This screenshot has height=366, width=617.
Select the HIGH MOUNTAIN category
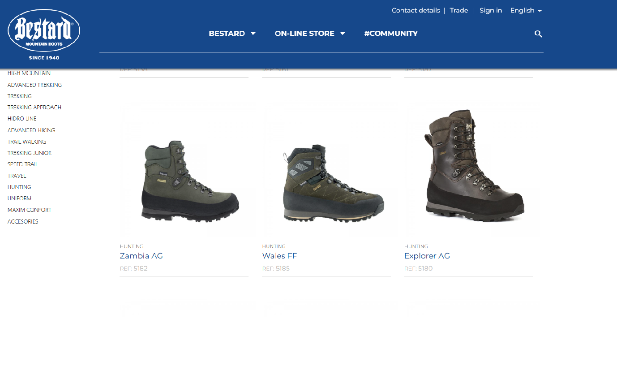pyautogui.click(x=29, y=73)
